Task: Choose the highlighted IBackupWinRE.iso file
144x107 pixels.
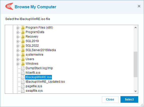Action: 39,77
